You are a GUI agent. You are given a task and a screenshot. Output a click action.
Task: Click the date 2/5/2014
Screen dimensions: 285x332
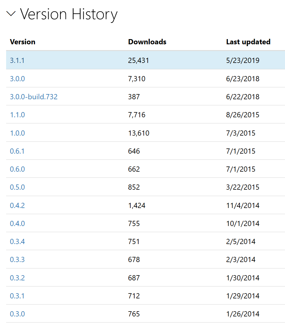click(241, 242)
